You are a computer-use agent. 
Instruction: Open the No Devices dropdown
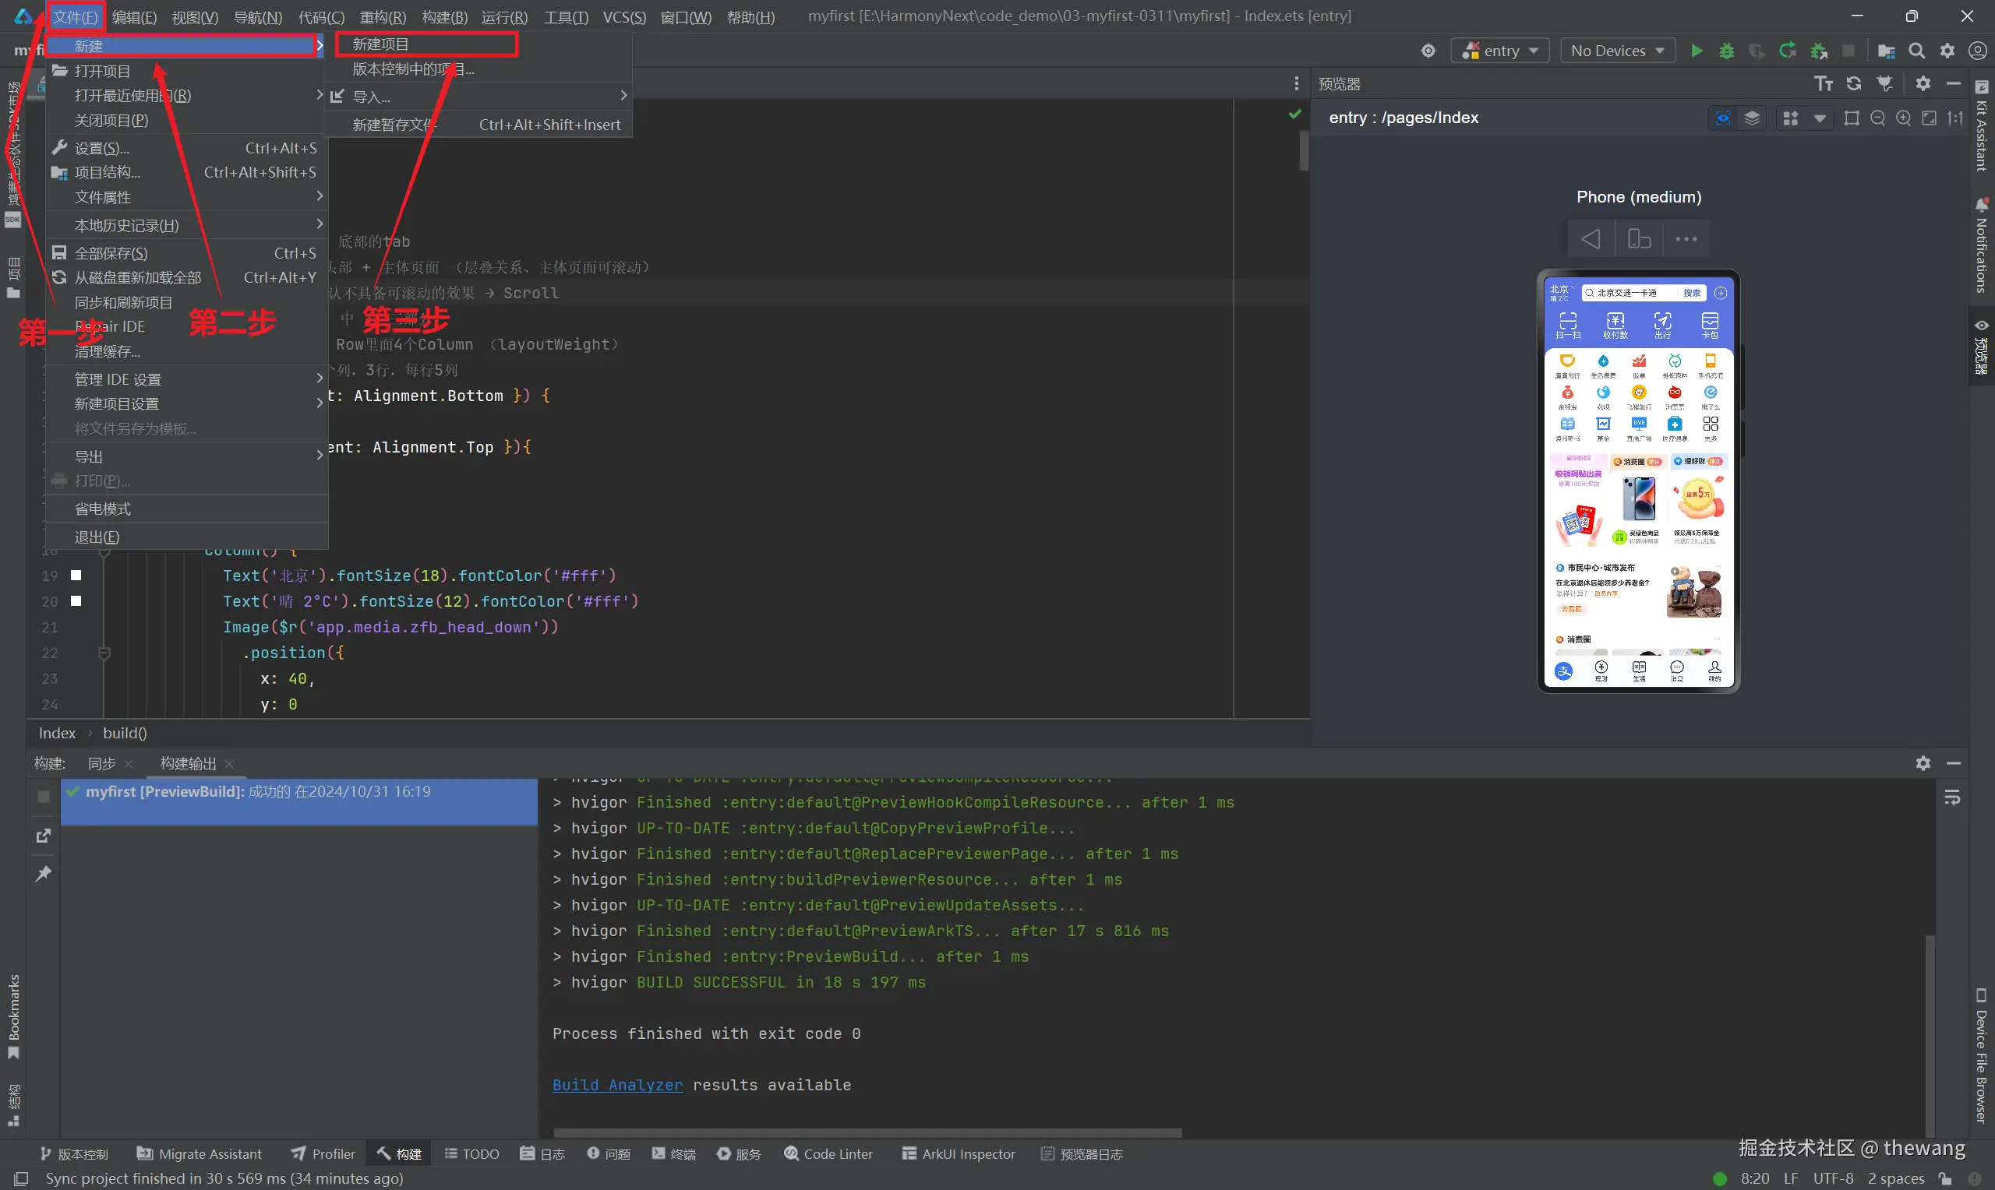coord(1617,51)
